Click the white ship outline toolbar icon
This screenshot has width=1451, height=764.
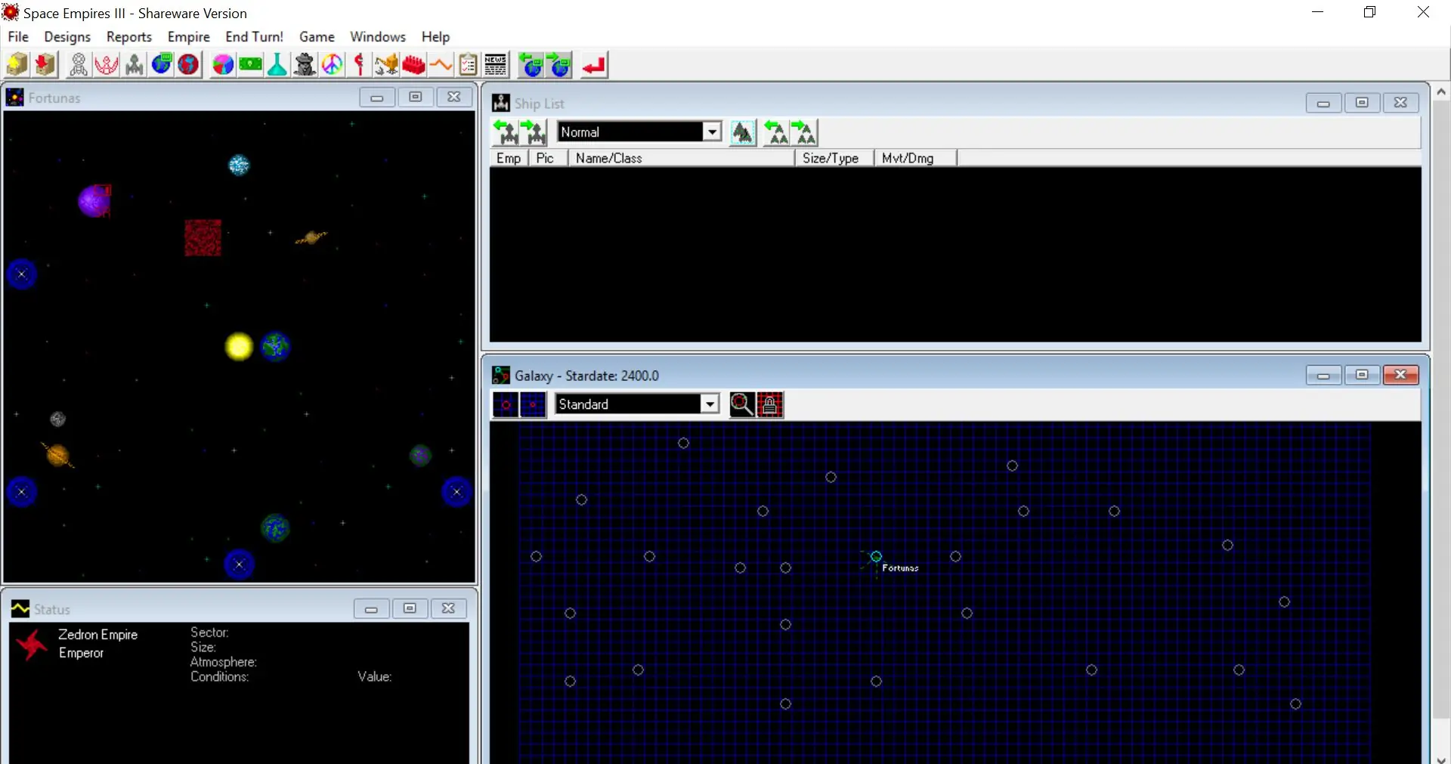click(x=79, y=65)
